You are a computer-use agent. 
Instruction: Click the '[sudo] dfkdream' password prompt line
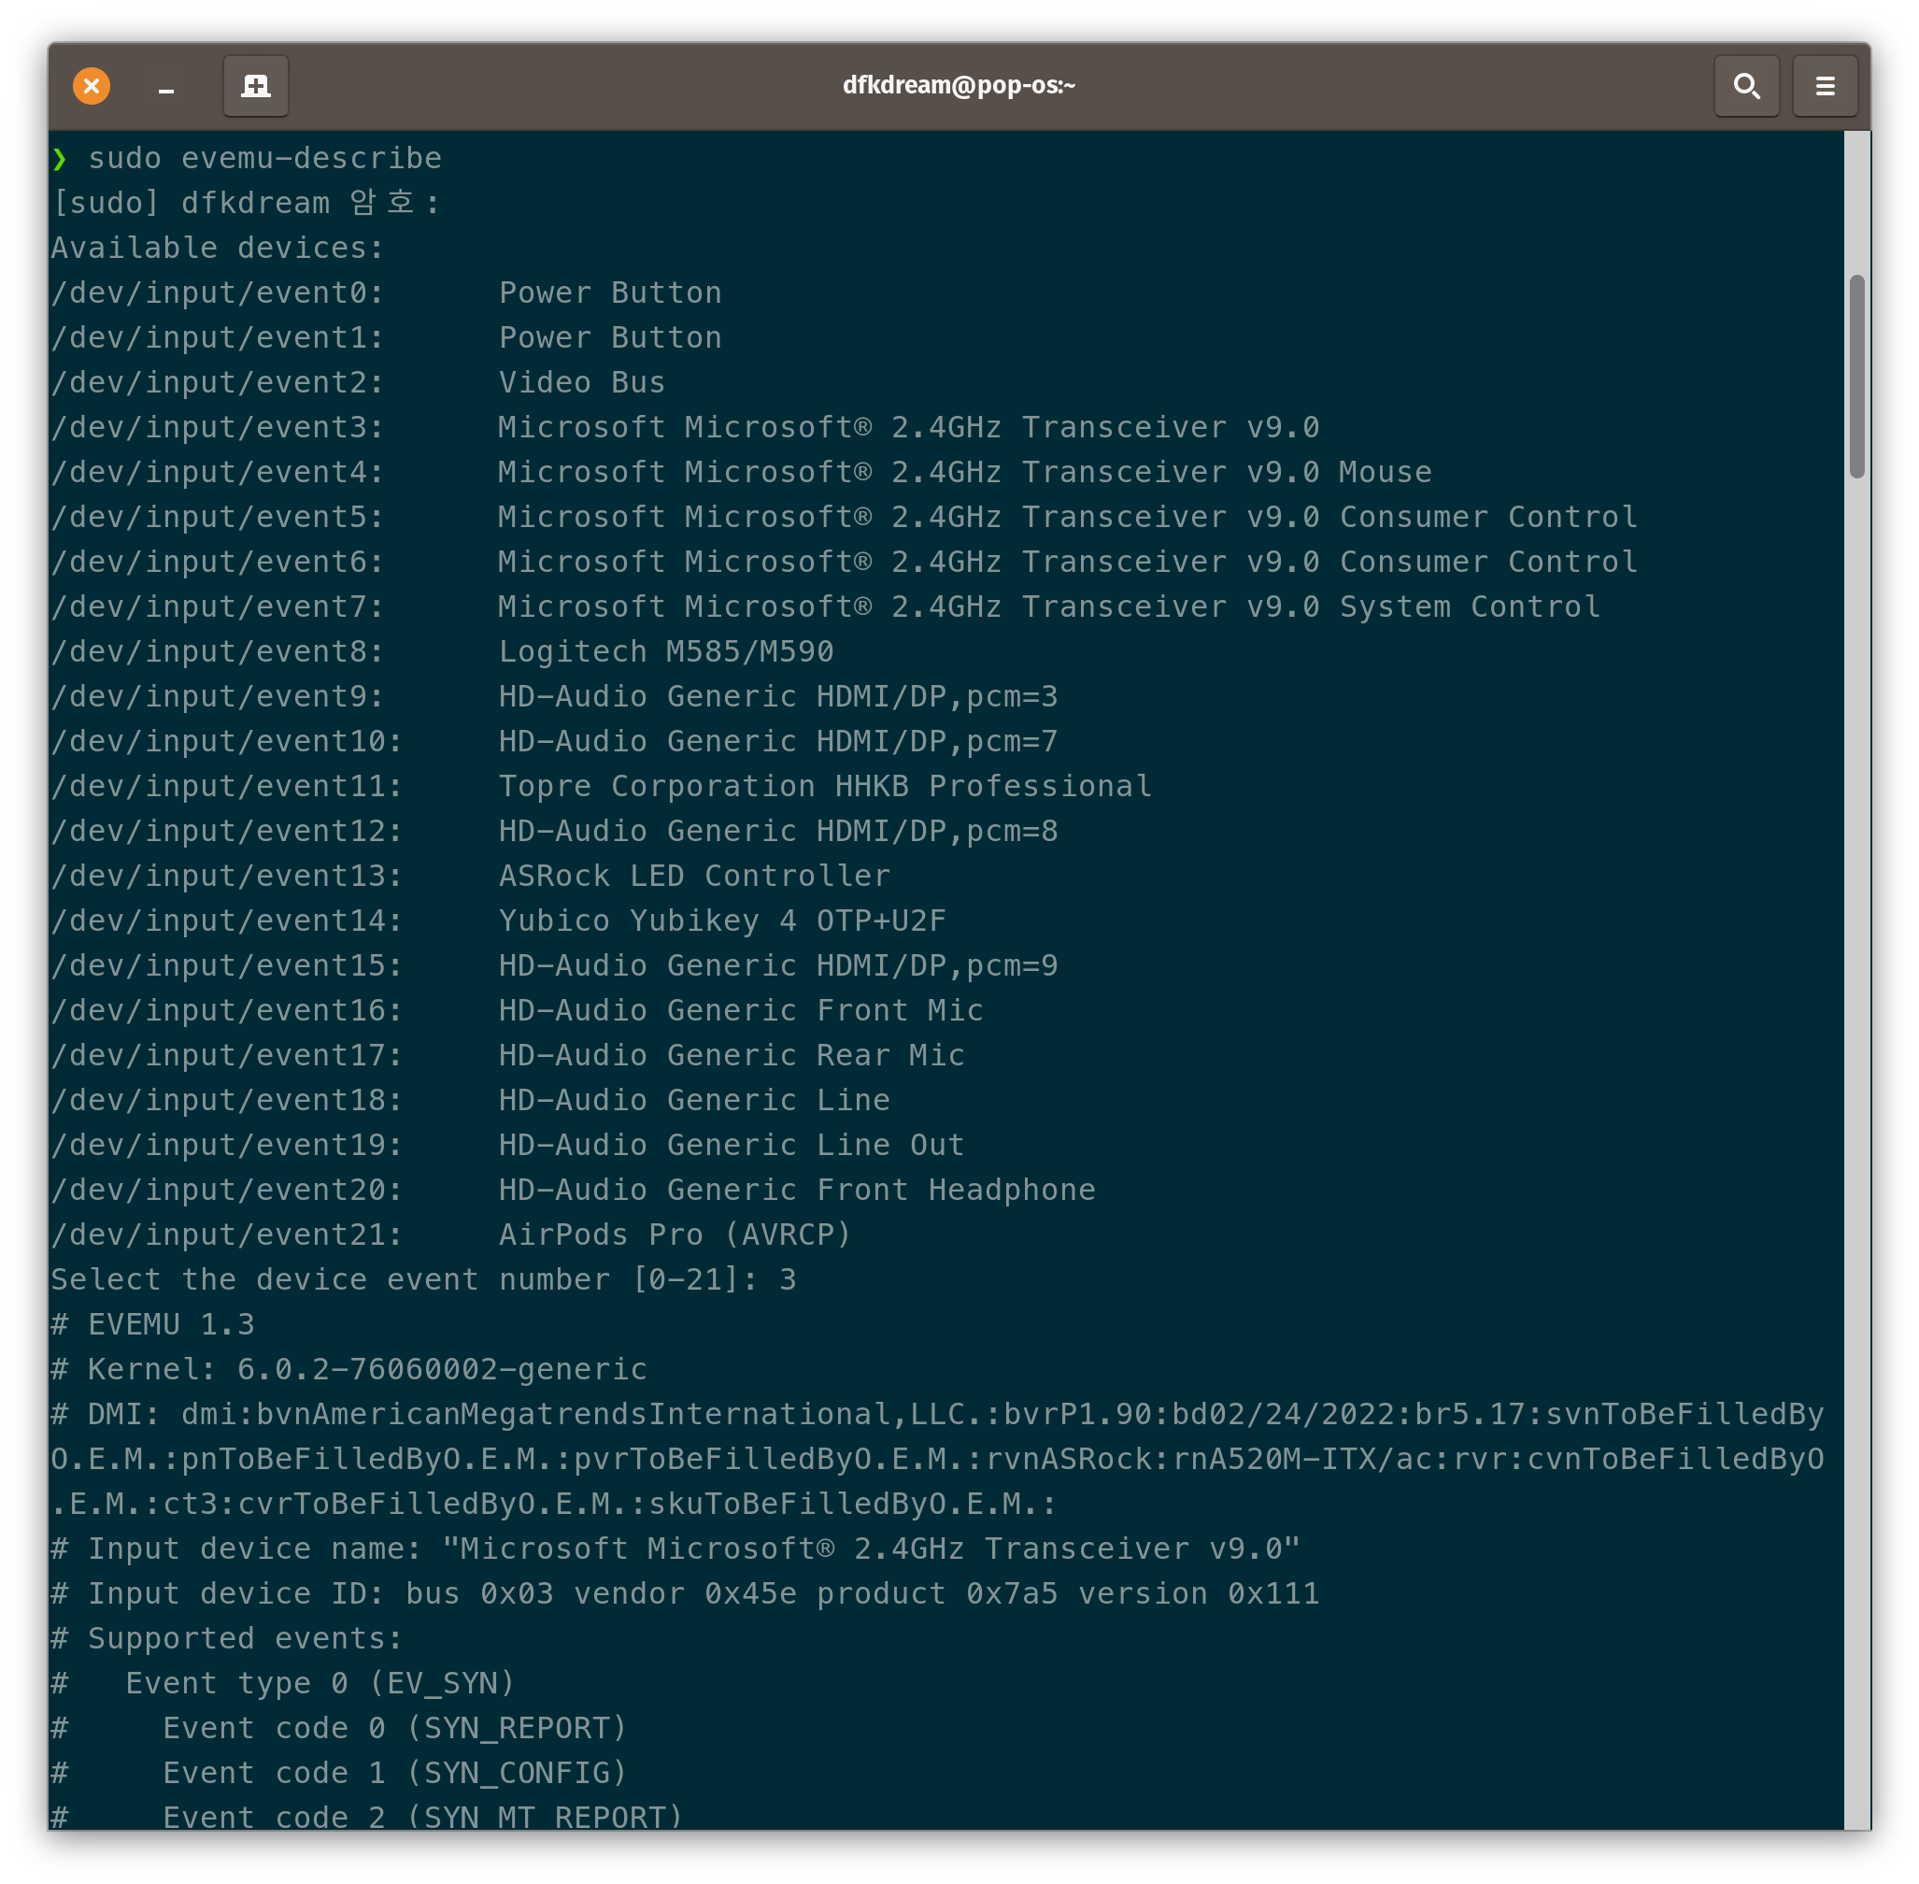pyautogui.click(x=247, y=203)
